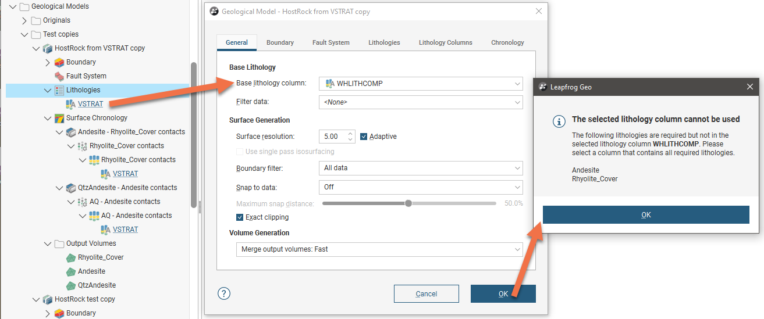764x319 pixels.
Task: Click the Andesite output volume icon
Action: pos(70,271)
